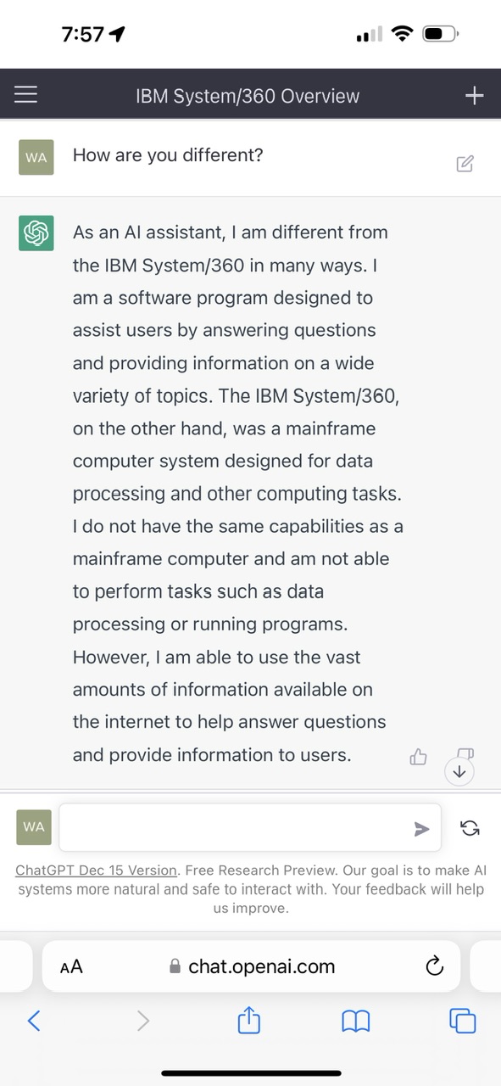Image resolution: width=501 pixels, height=1086 pixels.
Task: Tap Safari forward arrow
Action: (x=142, y=1021)
